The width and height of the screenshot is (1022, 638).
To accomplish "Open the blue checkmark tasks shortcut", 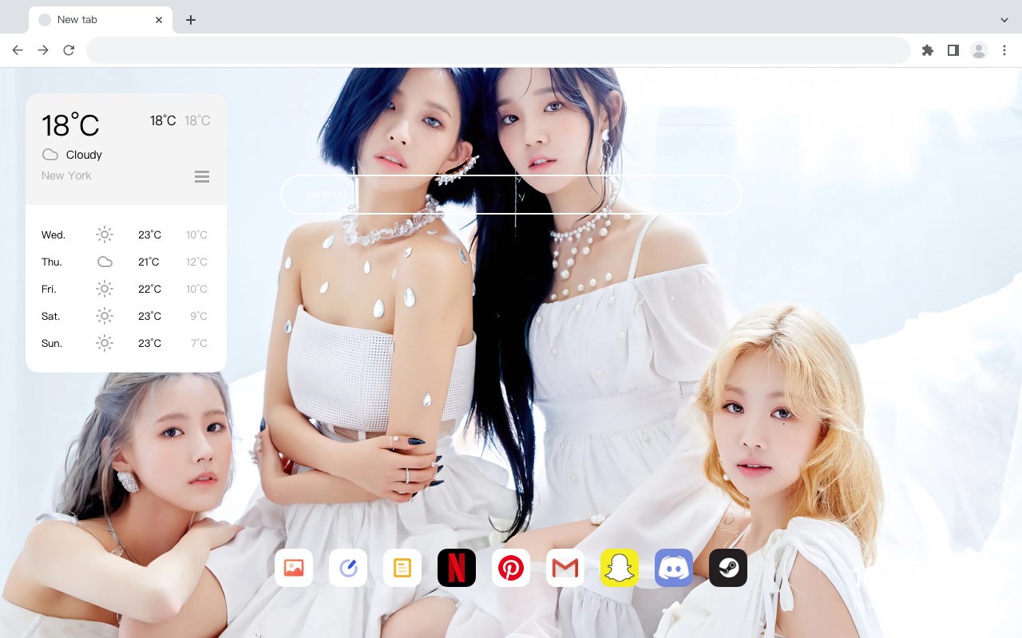I will point(348,568).
